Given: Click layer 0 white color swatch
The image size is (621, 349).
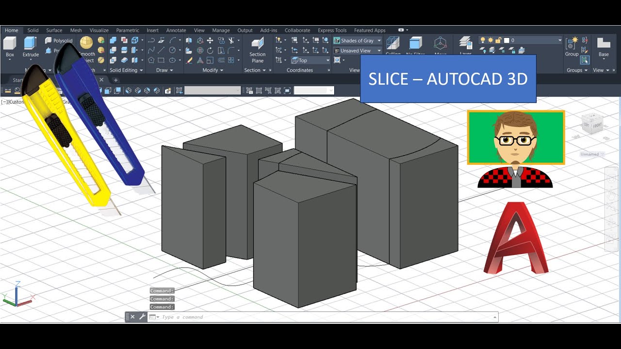Looking at the screenshot, I should tap(507, 40).
